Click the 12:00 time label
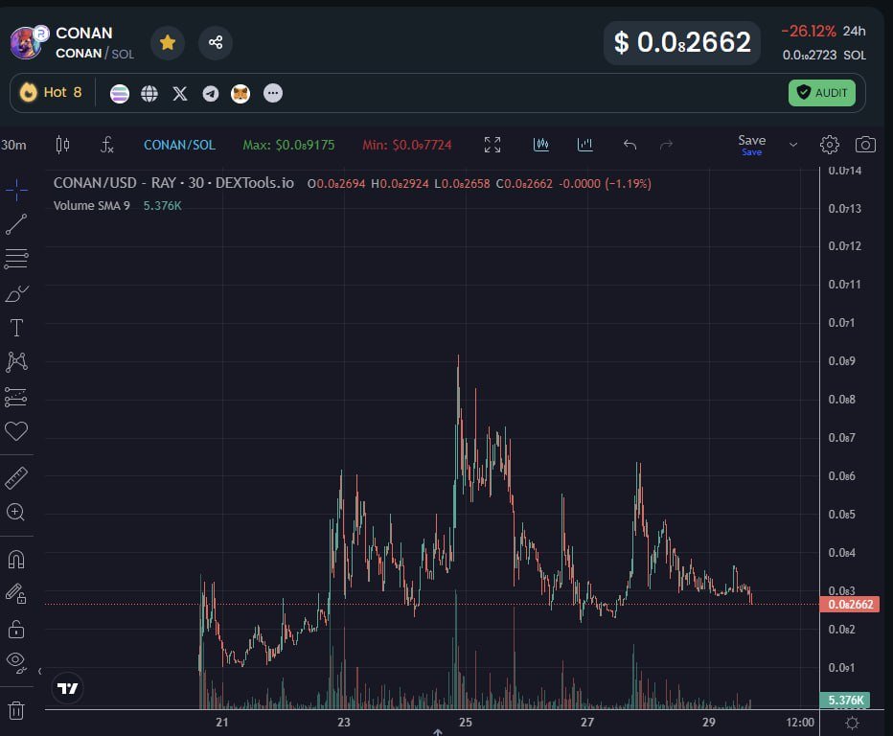 (800, 723)
